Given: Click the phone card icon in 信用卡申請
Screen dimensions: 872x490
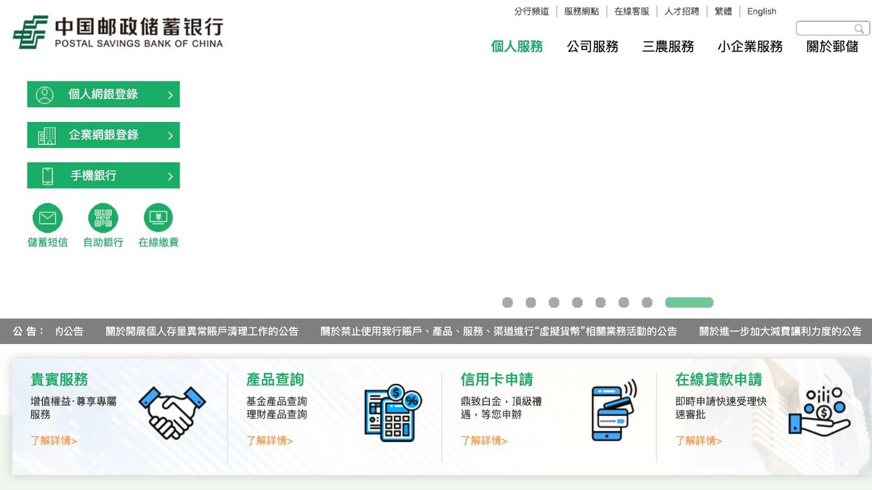Looking at the screenshot, I should click(x=613, y=410).
